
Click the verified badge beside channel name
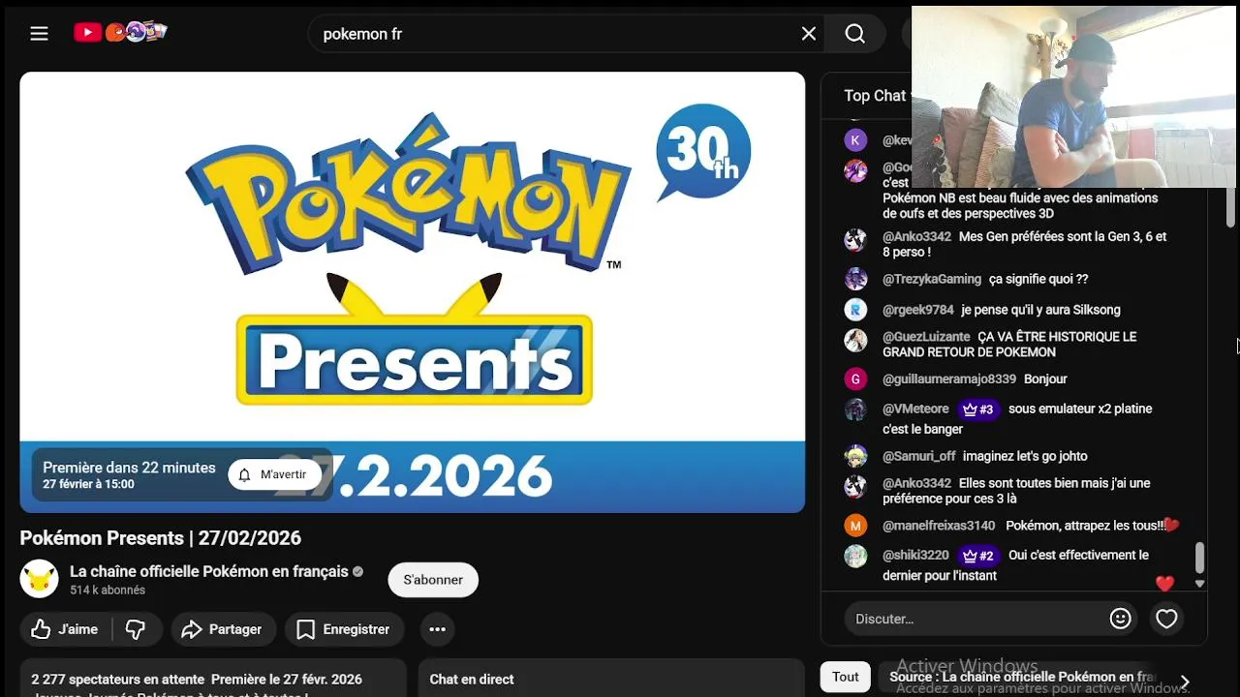click(357, 572)
